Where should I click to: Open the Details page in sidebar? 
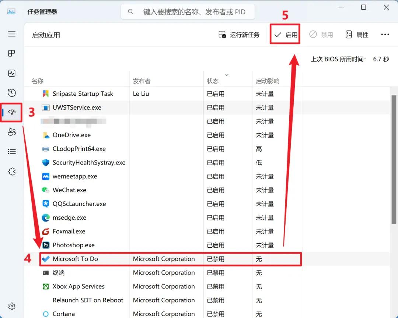coord(12,152)
